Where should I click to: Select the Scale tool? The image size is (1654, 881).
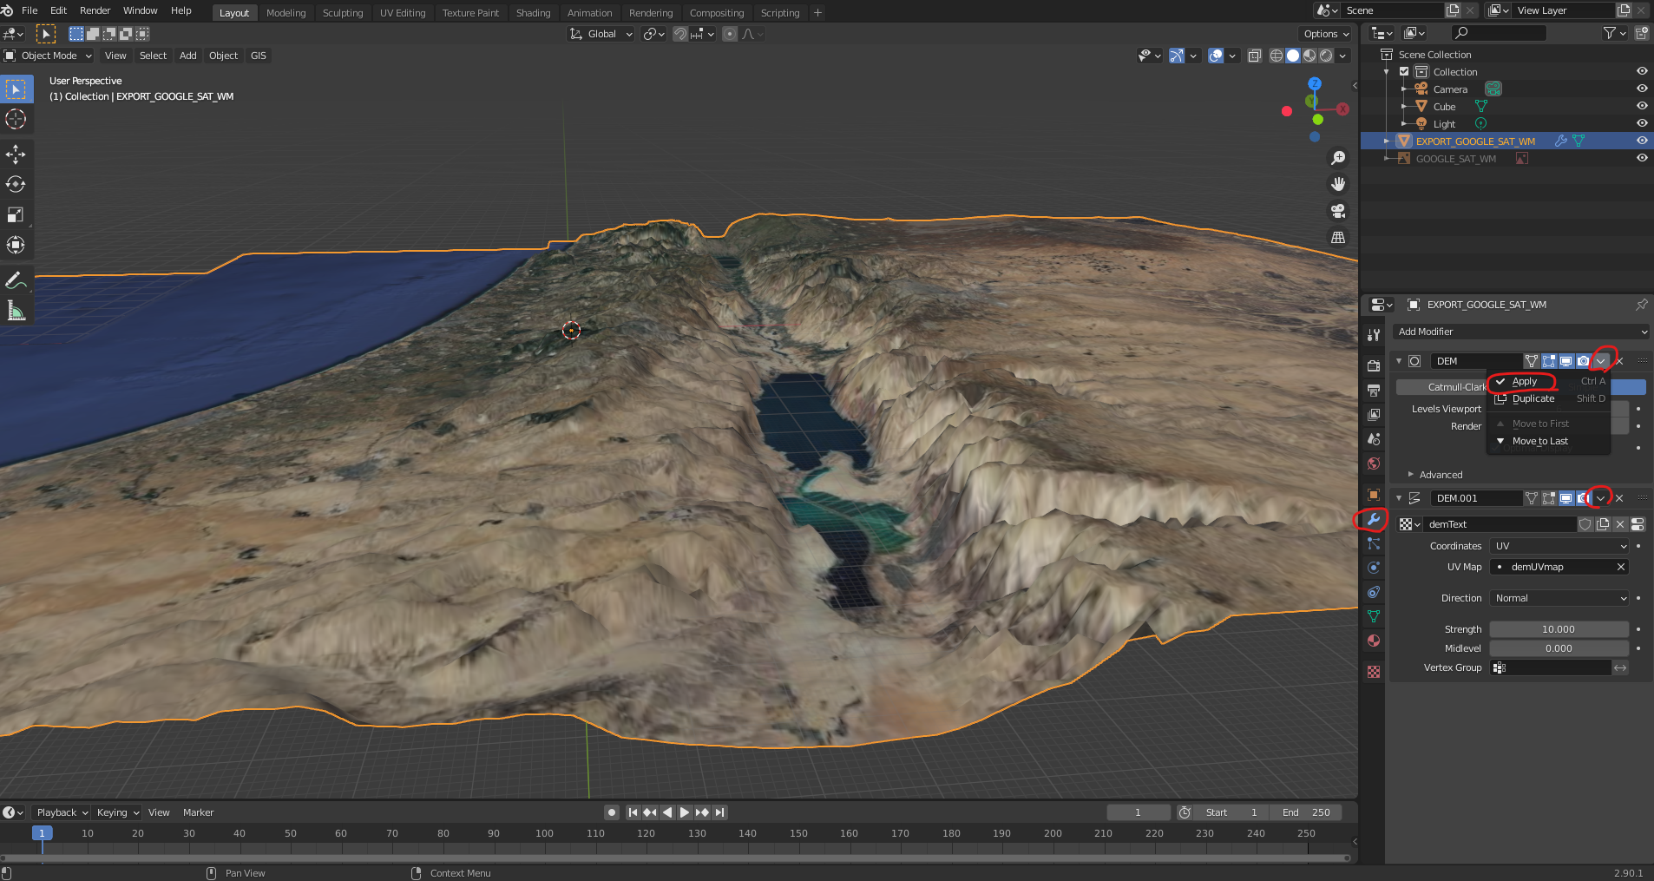point(16,214)
